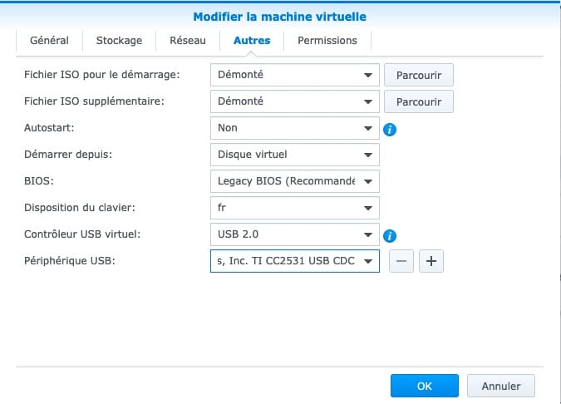Viewport: 561px width, 404px height.
Task: Switch to the Stockage tab
Action: pyautogui.click(x=119, y=40)
